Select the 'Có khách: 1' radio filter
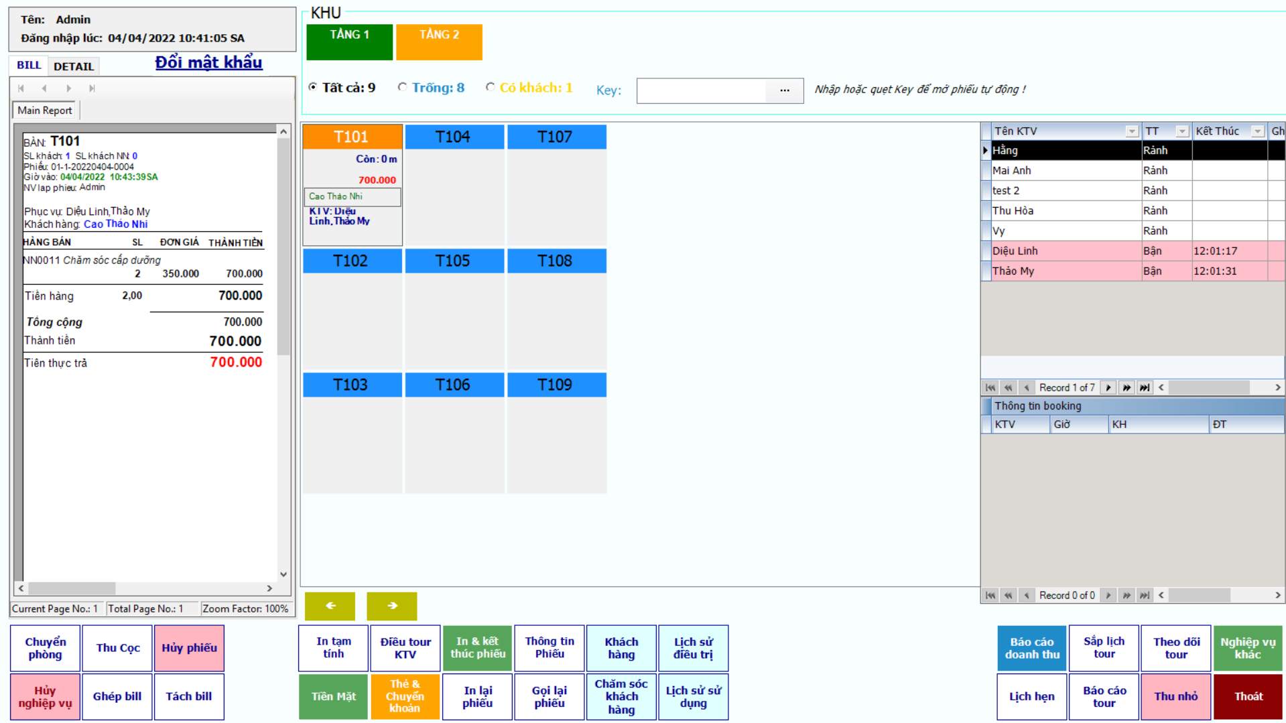The width and height of the screenshot is (1286, 723). 491,87
